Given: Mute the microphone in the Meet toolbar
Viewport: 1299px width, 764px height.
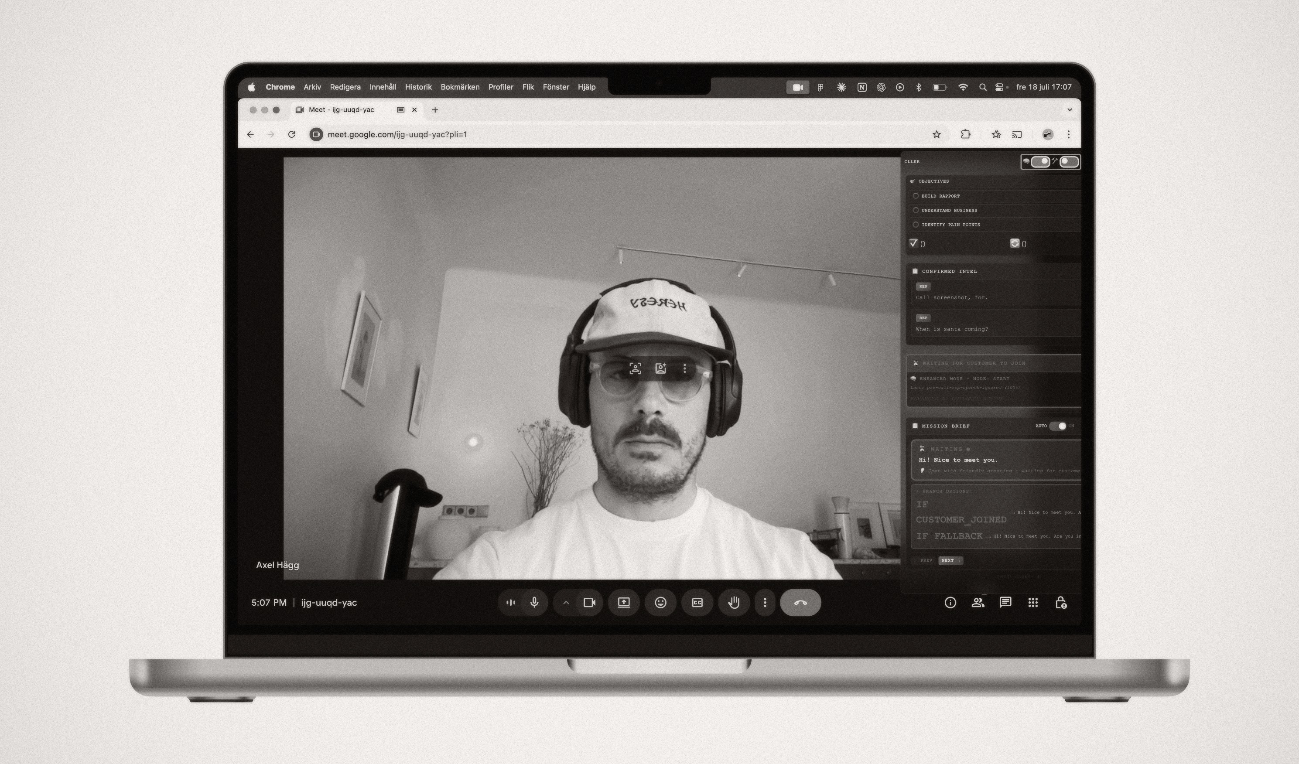Looking at the screenshot, I should [534, 602].
